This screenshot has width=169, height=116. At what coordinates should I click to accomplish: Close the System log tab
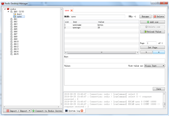click(82, 111)
